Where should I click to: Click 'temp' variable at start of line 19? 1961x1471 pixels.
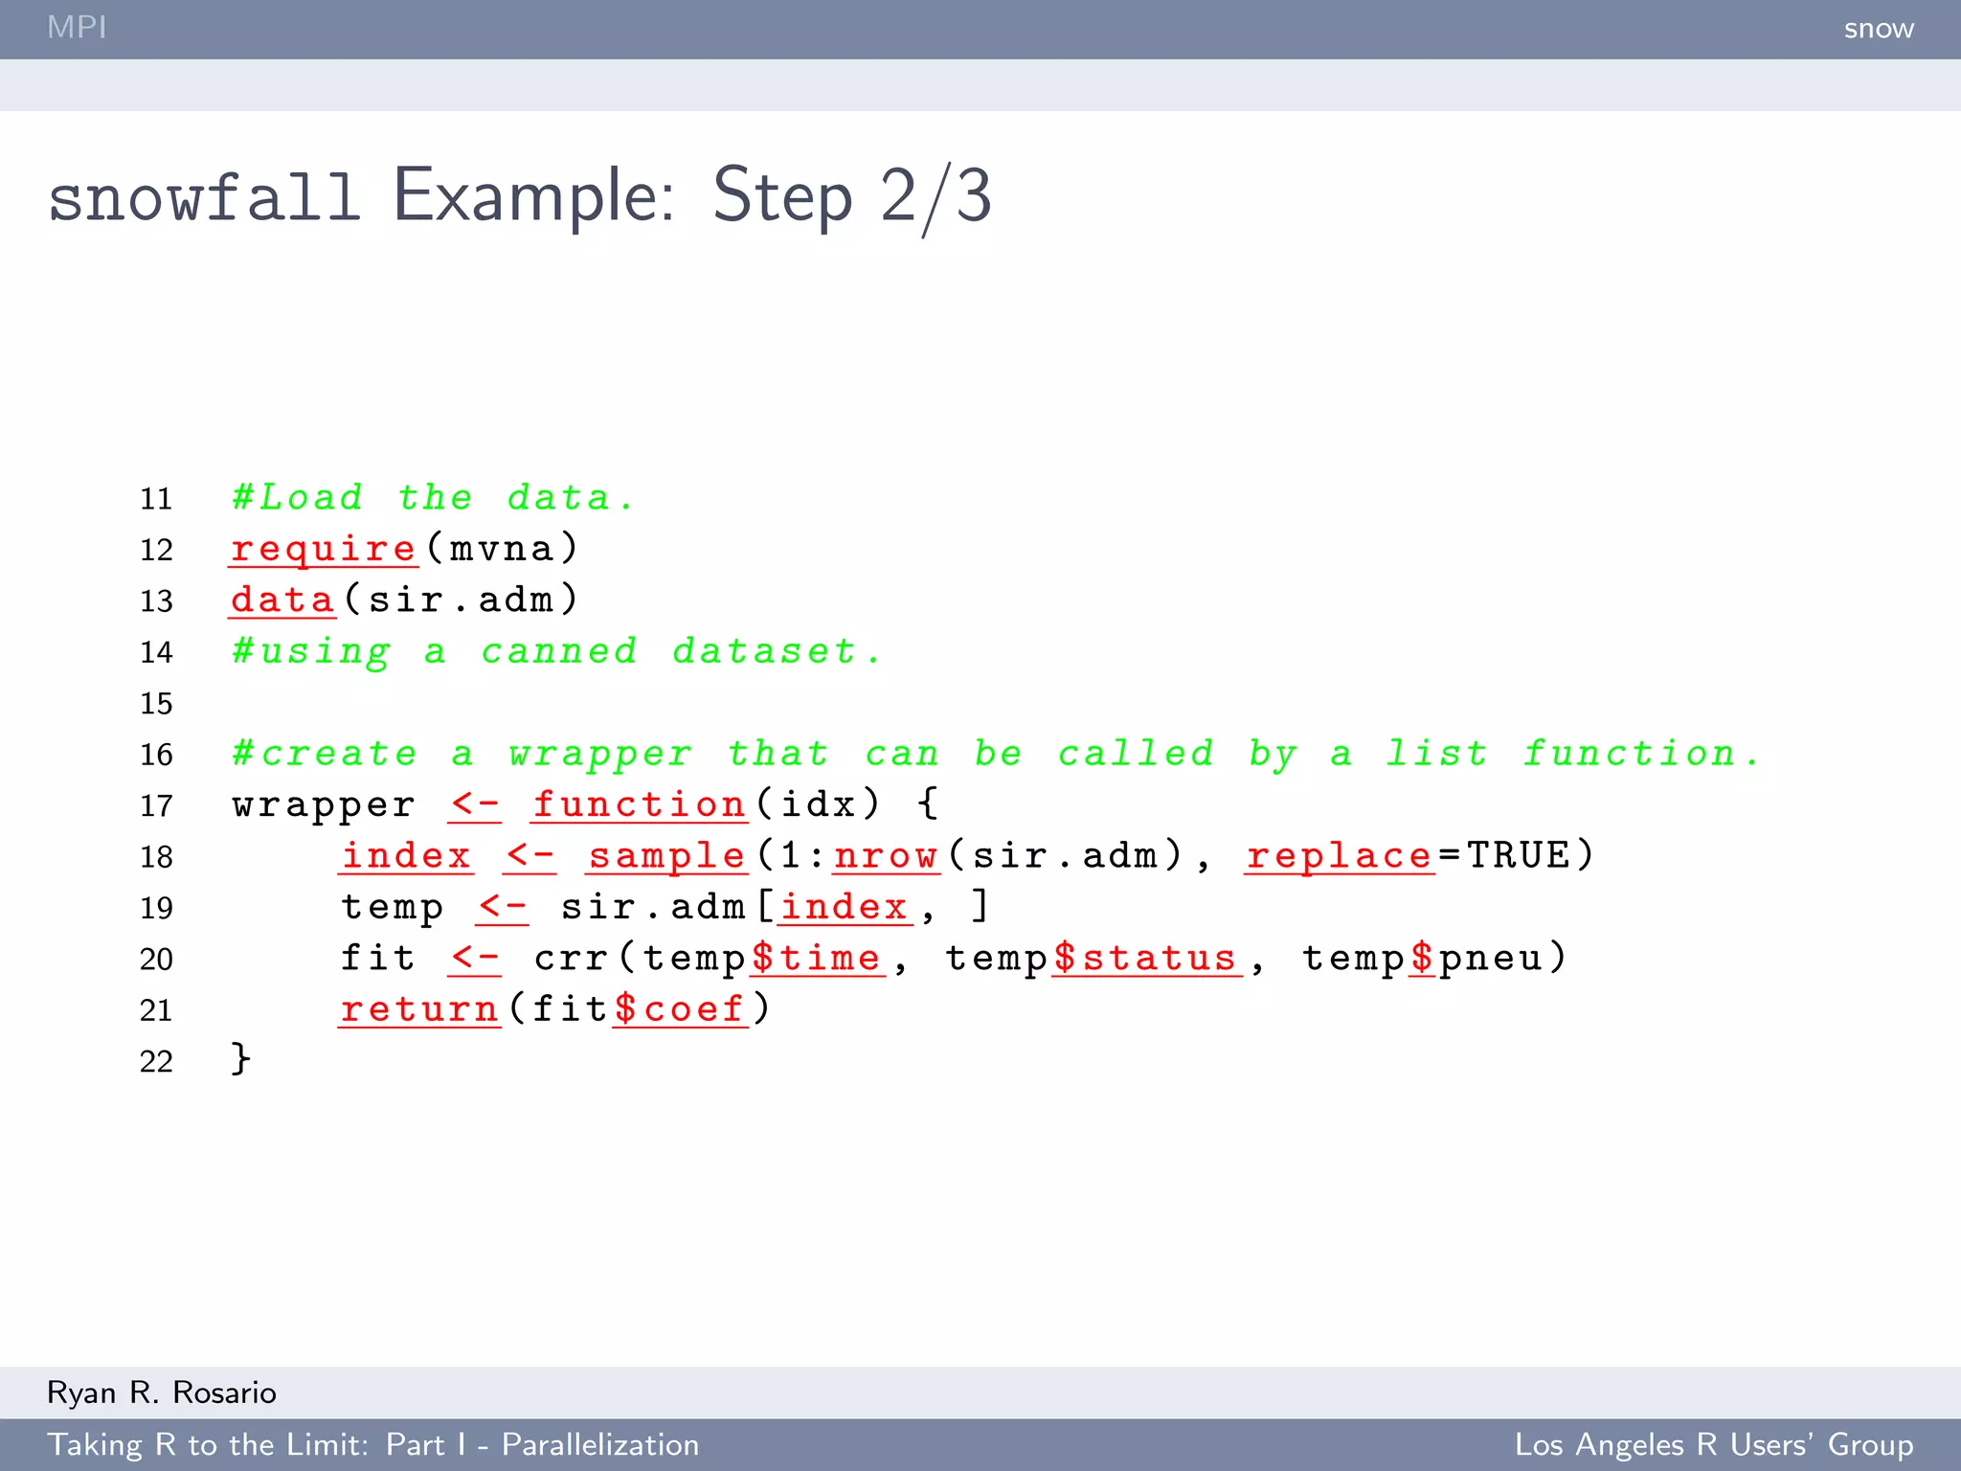coord(393,907)
